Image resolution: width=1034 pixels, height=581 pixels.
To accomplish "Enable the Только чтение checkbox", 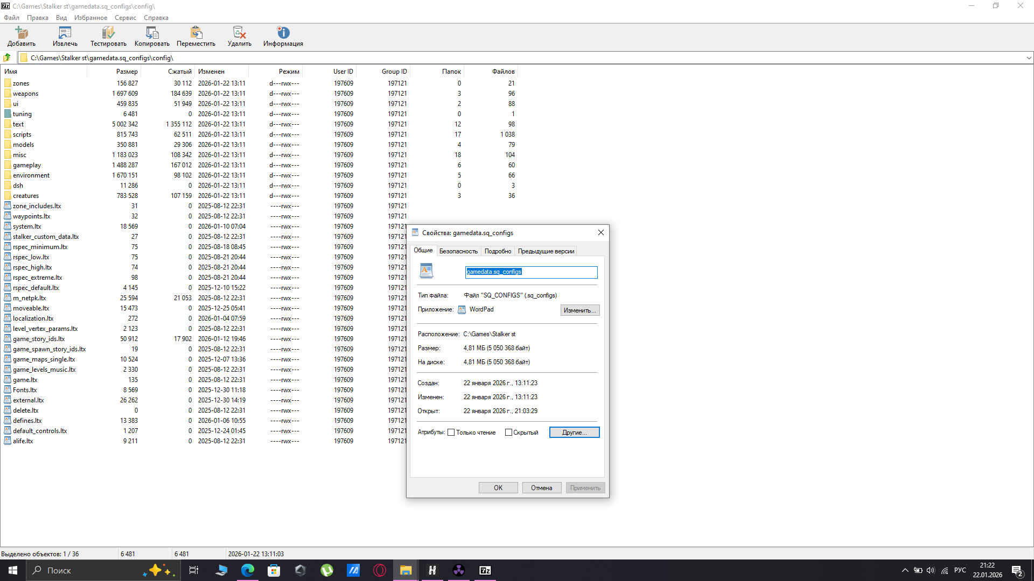I will click(451, 433).
